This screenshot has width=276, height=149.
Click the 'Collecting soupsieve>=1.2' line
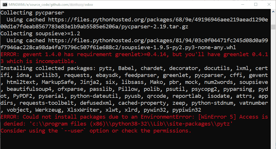coord(40,34)
